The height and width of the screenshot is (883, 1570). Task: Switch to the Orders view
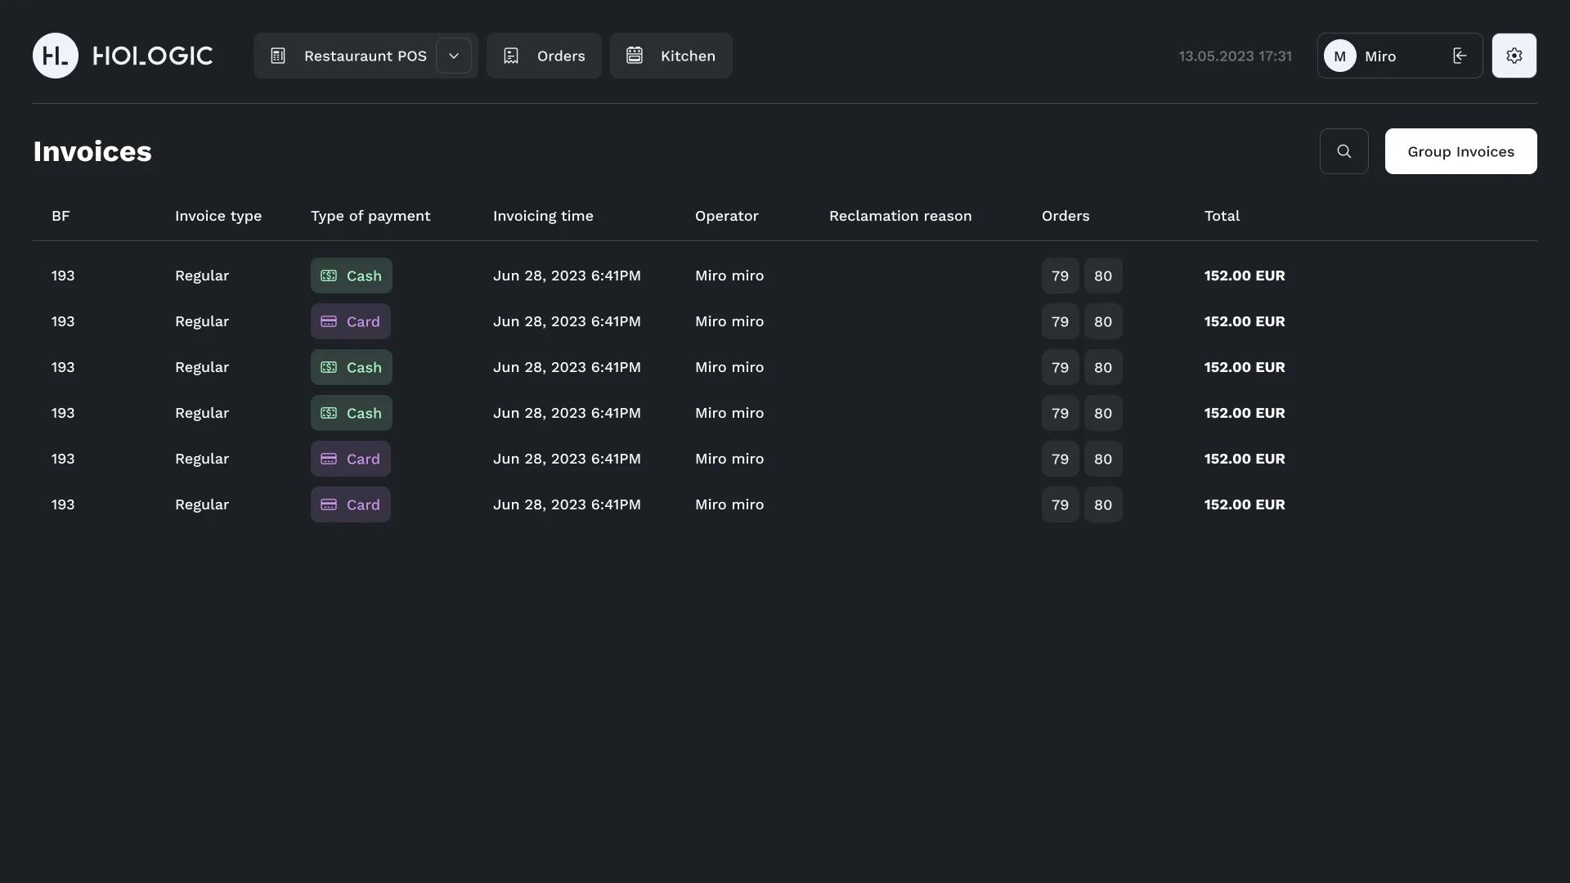544,55
